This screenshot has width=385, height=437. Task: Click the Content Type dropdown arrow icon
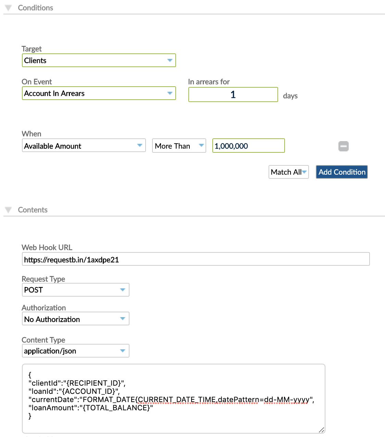122,350
